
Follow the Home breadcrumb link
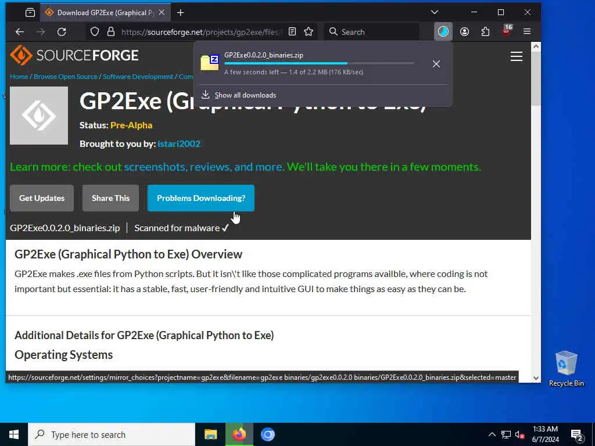19,77
